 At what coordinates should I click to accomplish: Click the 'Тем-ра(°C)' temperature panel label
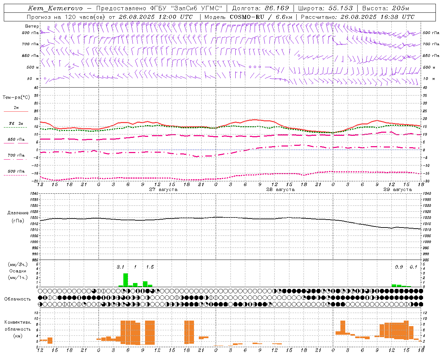16,98
